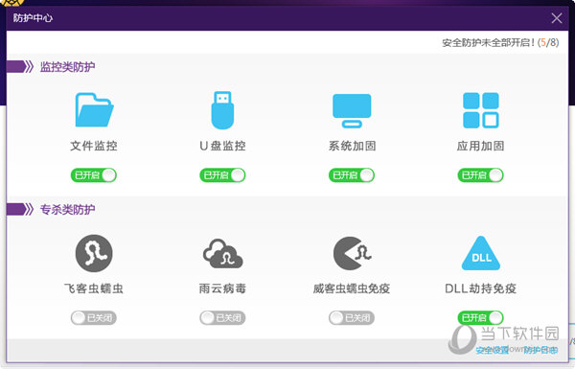The image size is (575, 369).
Task: Click the 文件监控 folder icon
Action: pyautogui.click(x=94, y=110)
